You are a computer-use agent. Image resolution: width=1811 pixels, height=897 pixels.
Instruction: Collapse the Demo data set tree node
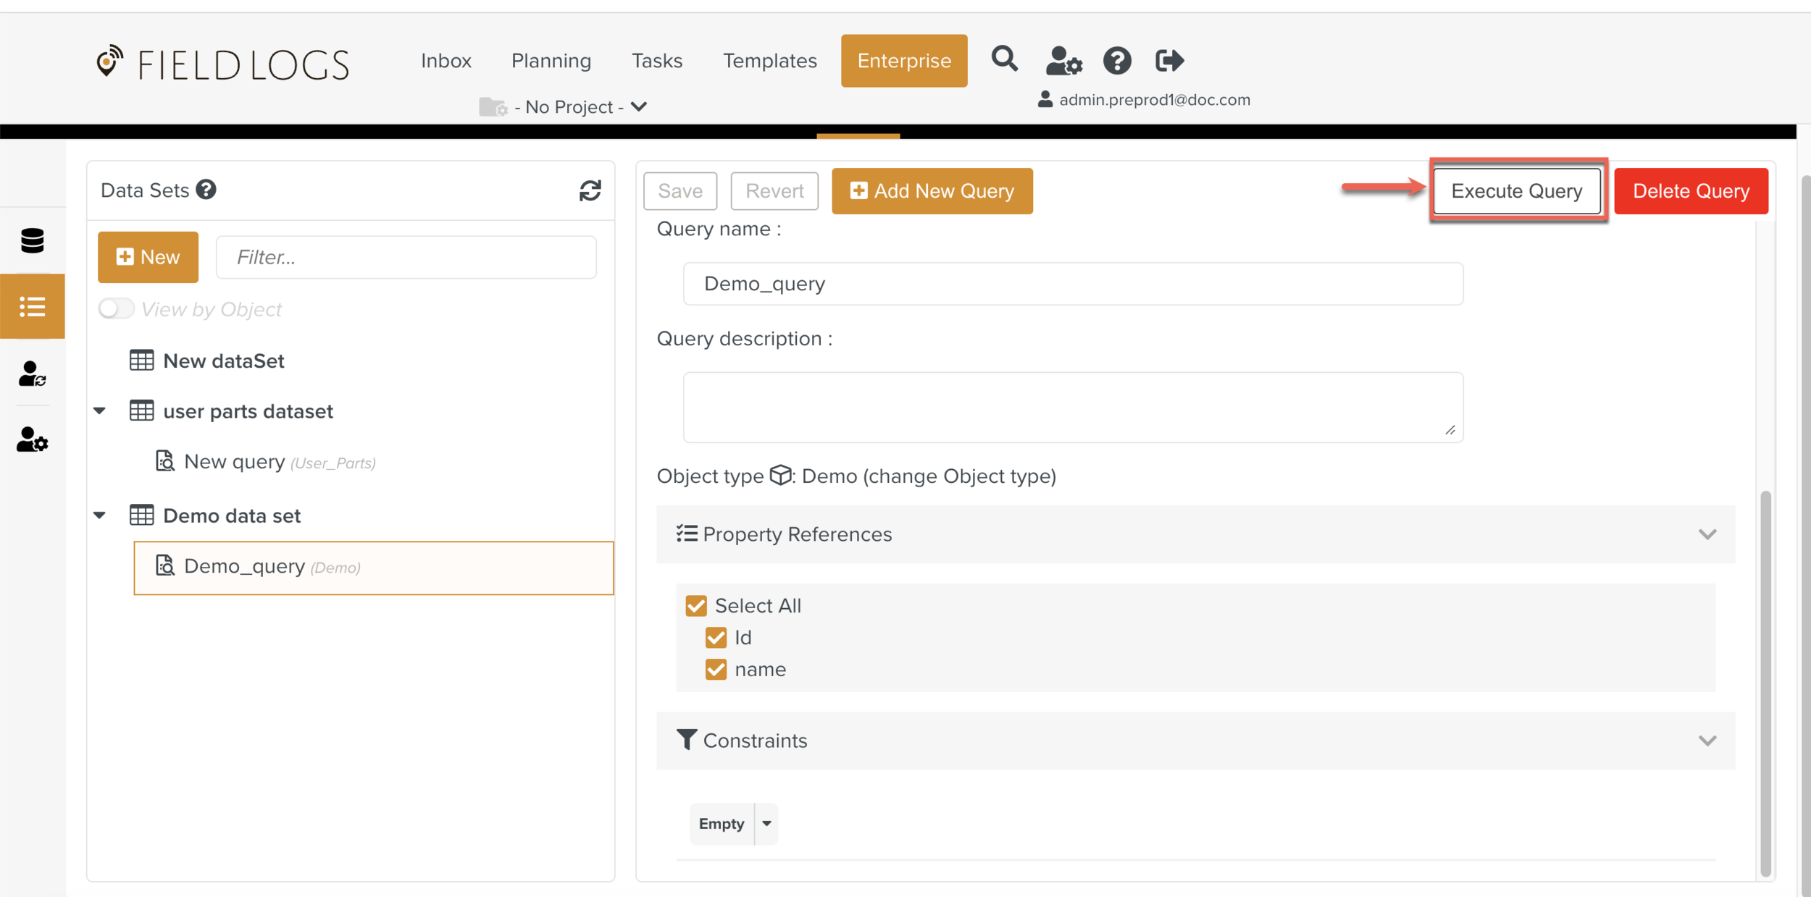tap(101, 515)
